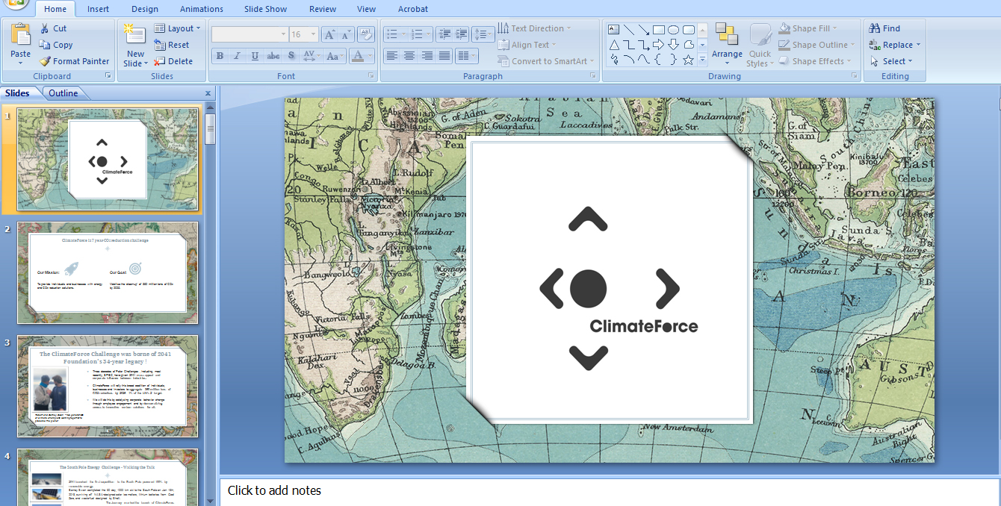Screen dimensions: 1001x506
Task: Select the Text Box shape
Action: click(614, 30)
